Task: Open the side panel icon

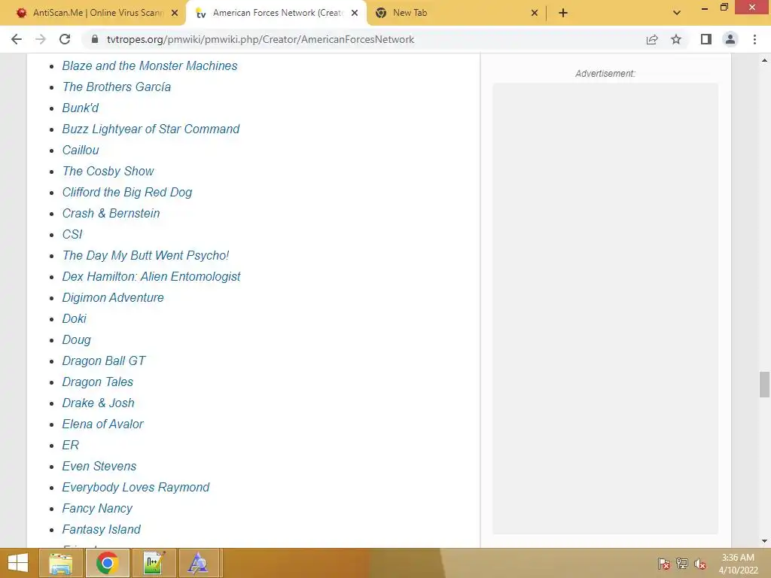Action: (x=706, y=39)
